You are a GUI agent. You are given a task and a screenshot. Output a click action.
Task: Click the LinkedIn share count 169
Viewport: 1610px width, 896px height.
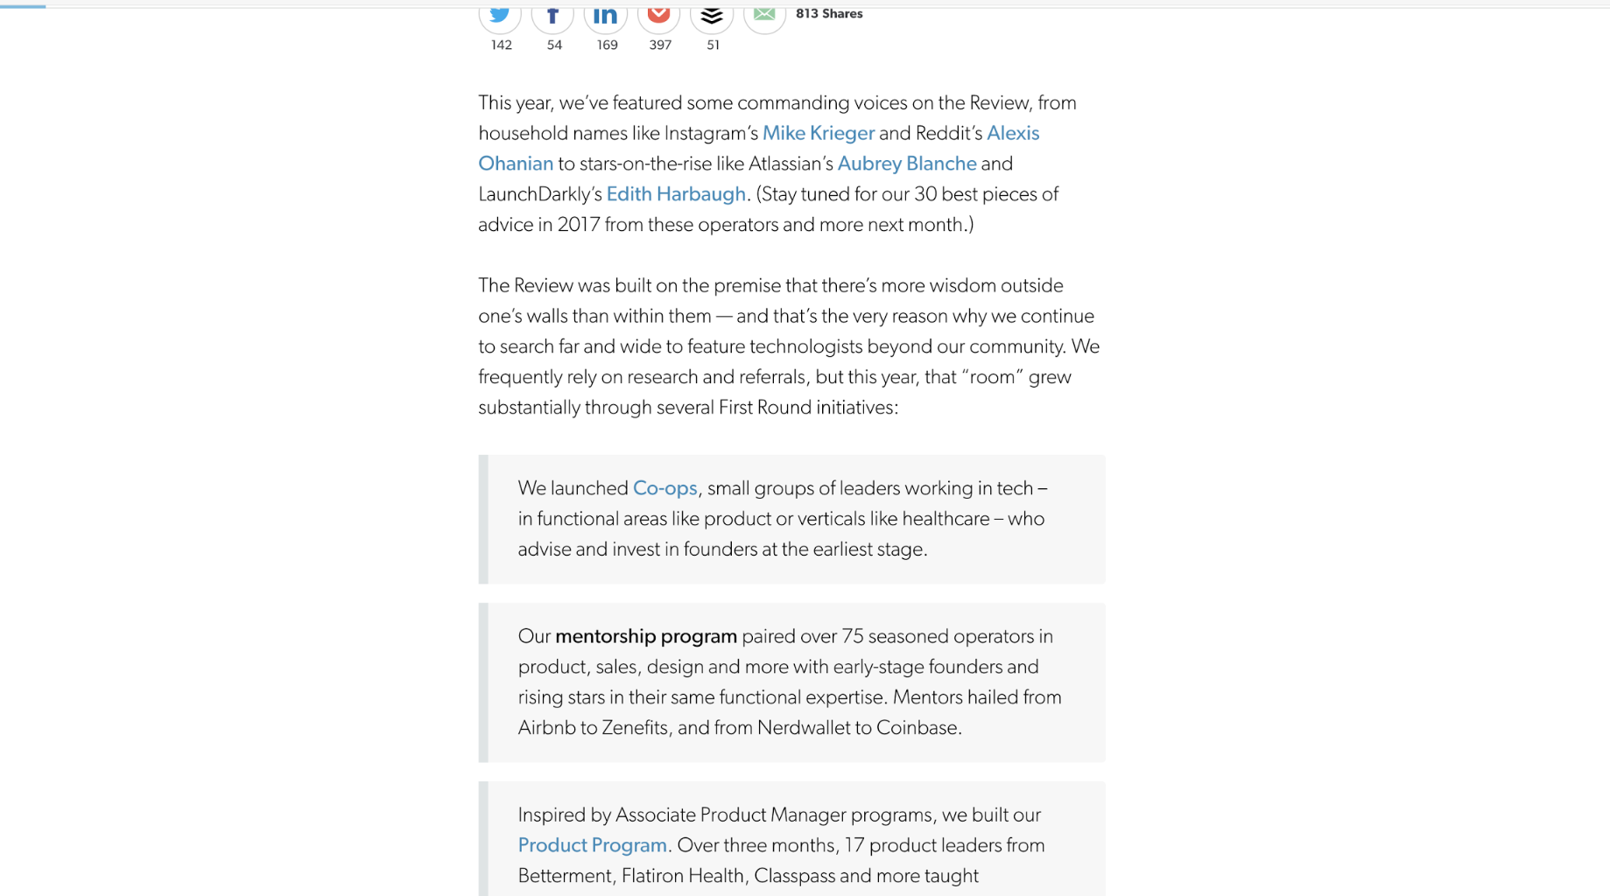pyautogui.click(x=607, y=45)
